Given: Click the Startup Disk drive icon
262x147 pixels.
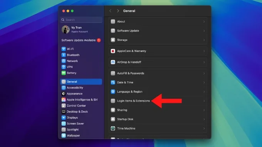Looking at the screenshot, I should click(113, 119).
